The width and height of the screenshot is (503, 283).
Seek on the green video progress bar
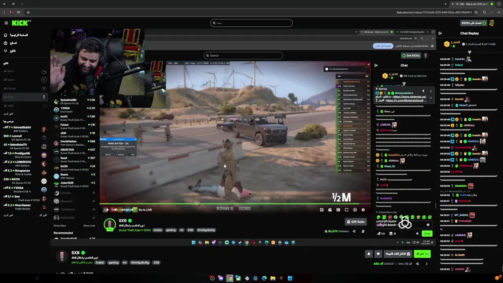point(235,204)
